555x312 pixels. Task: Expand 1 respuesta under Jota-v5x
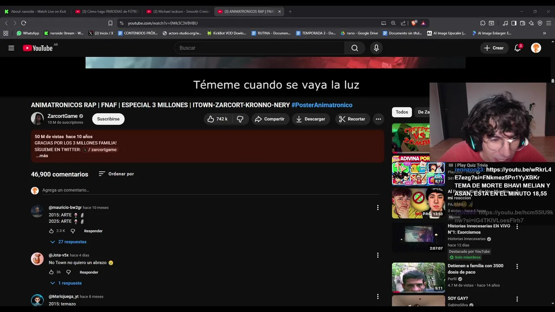[65, 283]
